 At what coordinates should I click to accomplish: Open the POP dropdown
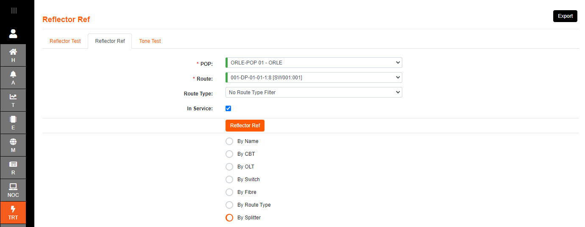click(x=314, y=63)
